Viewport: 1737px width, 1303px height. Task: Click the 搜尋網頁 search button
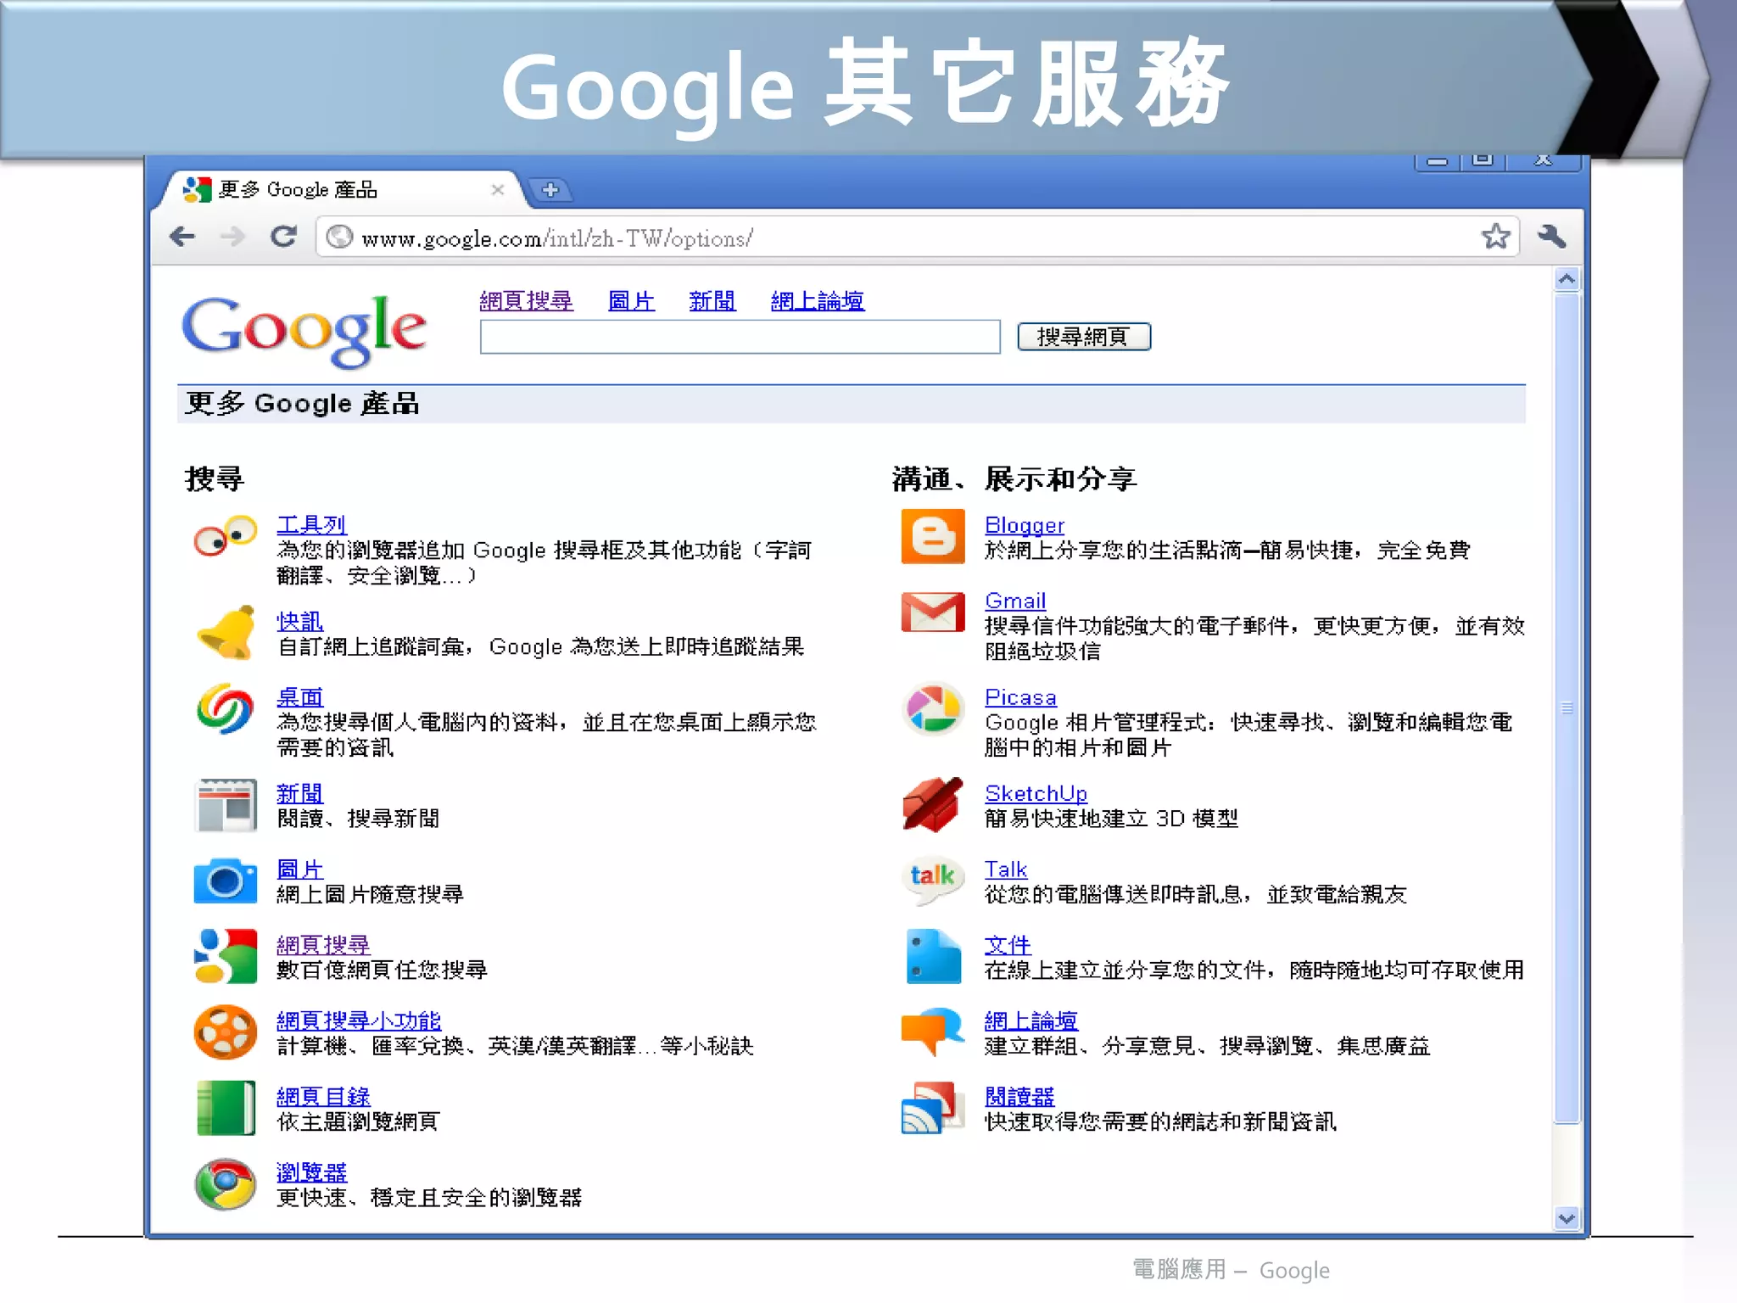(1084, 337)
